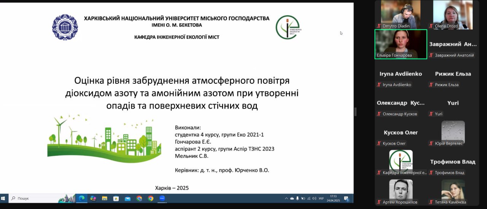Viewport: 487px width, 209px height.
Task: Click muted mic icon beside Iryna Avdiienko
Action: coord(379,85)
